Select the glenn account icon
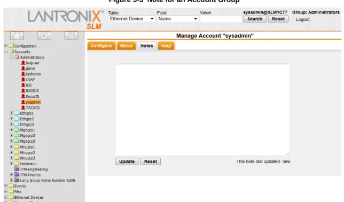The height and width of the screenshot is (202, 344). point(23,68)
